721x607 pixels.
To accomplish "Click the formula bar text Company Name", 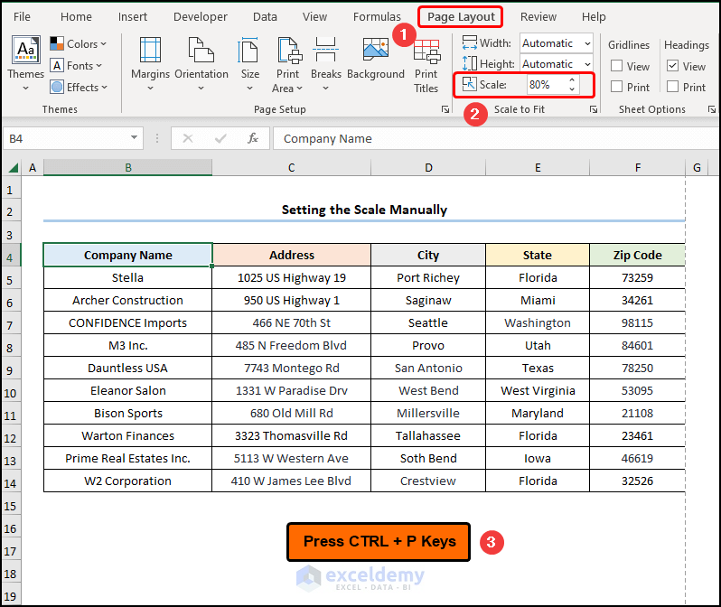I will coord(327,138).
